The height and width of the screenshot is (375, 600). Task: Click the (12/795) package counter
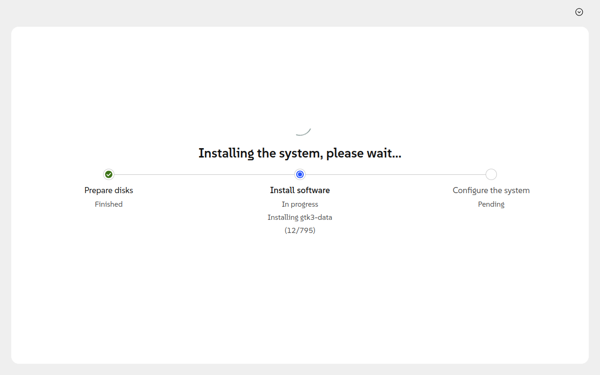pos(300,231)
